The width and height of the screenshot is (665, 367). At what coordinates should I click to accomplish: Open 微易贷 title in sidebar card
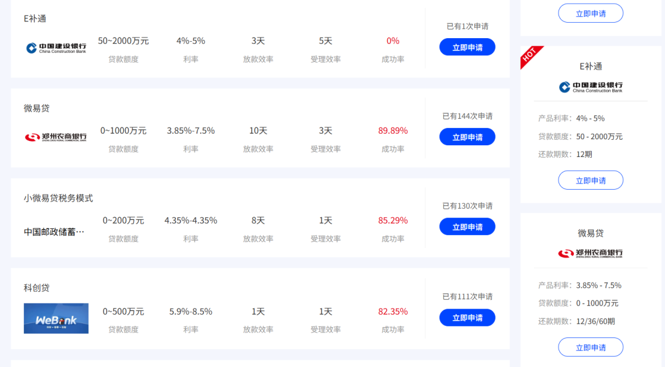[590, 233]
